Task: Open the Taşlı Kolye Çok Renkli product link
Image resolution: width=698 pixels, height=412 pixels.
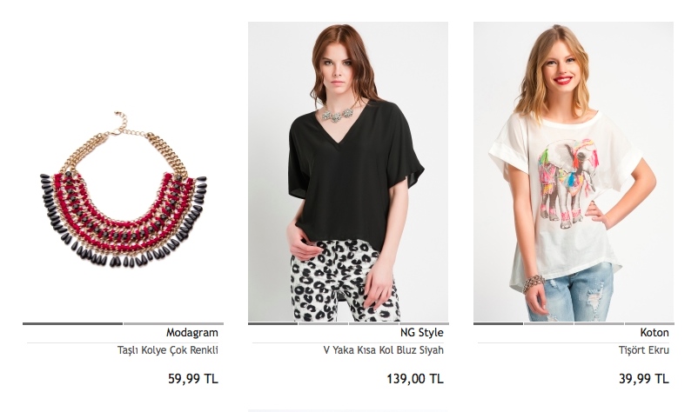Action: click(168, 350)
